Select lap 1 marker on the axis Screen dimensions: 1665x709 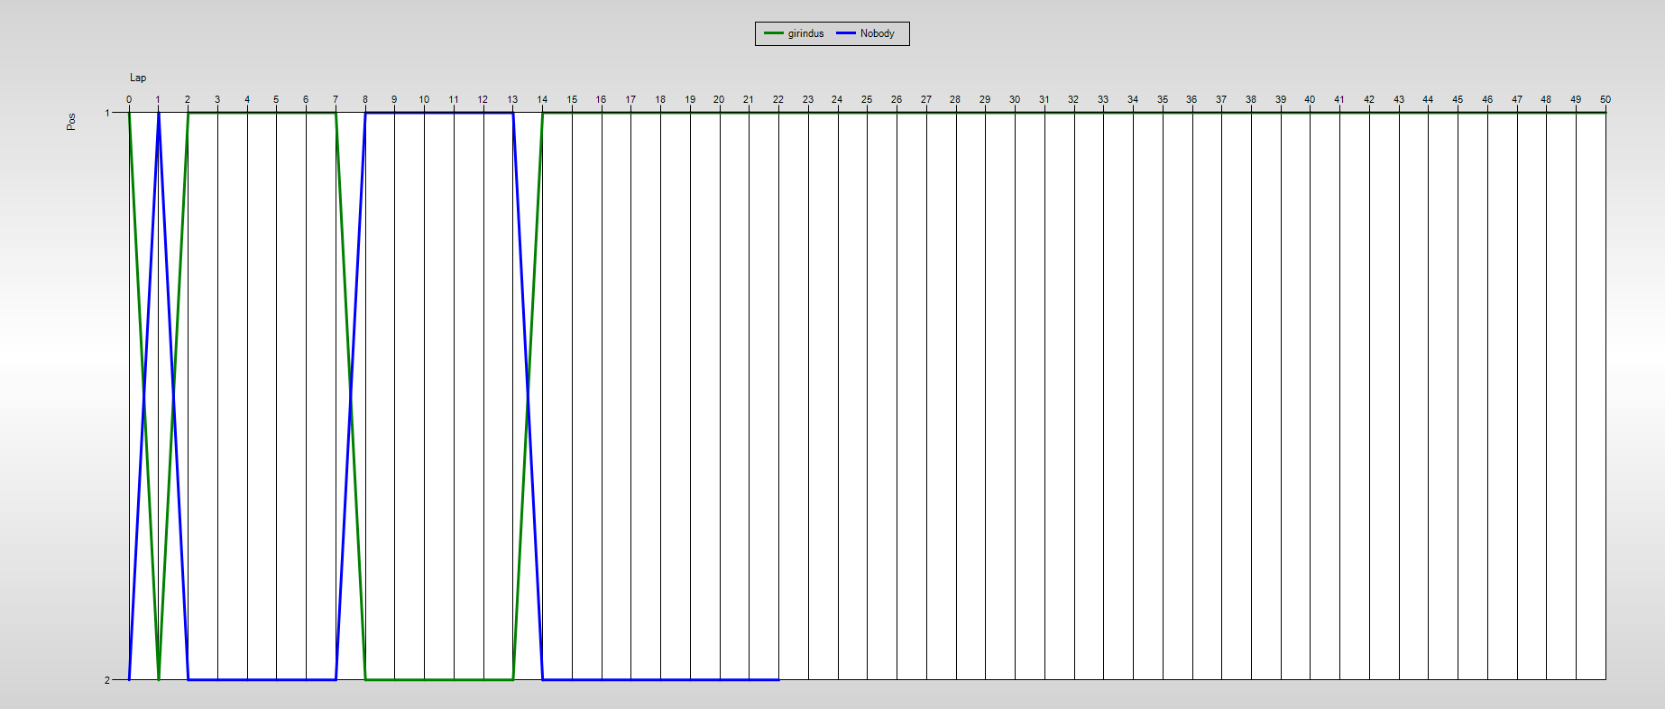[158, 99]
